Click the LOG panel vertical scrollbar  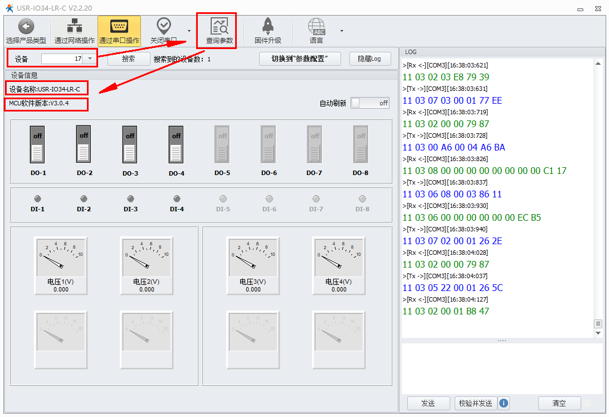tap(598, 195)
